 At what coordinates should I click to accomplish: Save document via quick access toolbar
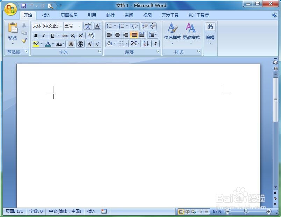pyautogui.click(x=24, y=6)
